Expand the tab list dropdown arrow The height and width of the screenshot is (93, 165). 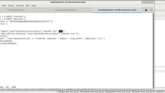[151, 10]
